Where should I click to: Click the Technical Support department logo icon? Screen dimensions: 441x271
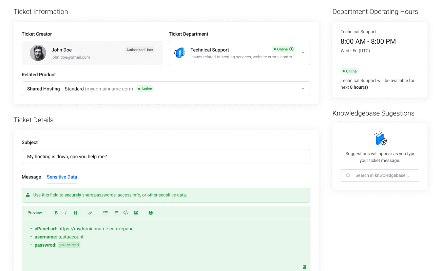click(x=180, y=53)
